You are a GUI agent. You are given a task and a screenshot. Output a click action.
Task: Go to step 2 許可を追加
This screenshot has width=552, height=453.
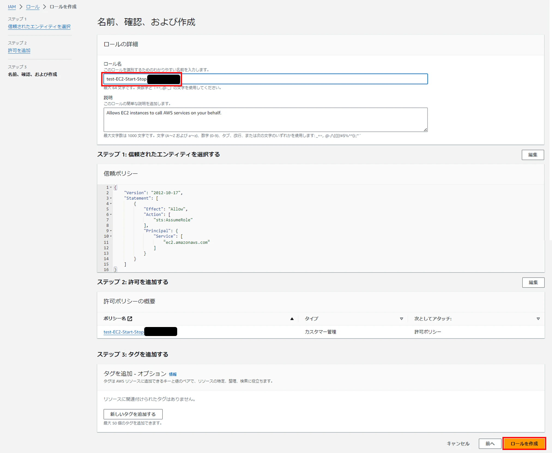(19, 50)
